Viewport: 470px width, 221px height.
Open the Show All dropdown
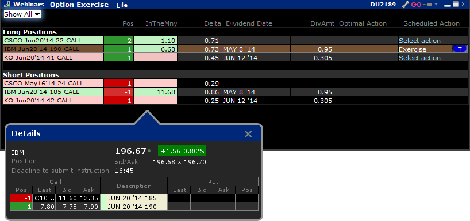tap(22, 14)
